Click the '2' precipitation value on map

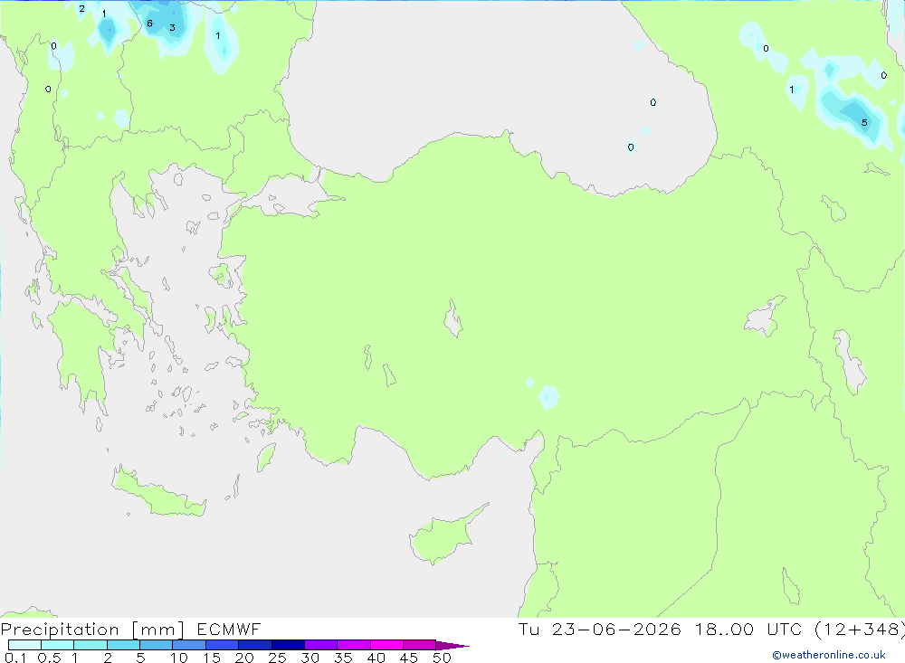[x=82, y=9]
